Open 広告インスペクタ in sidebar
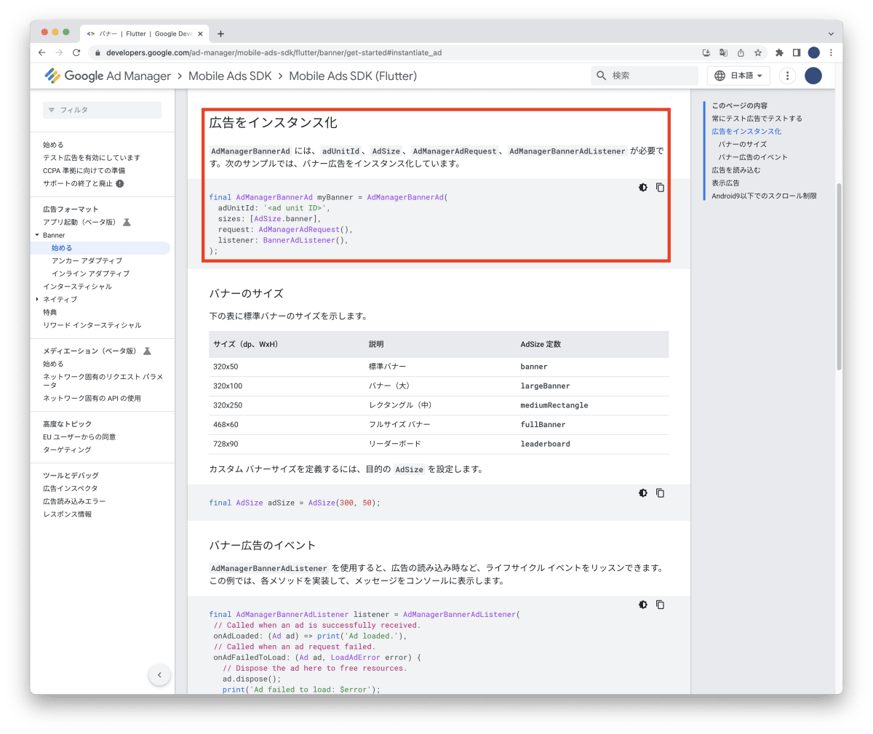 tap(70, 488)
